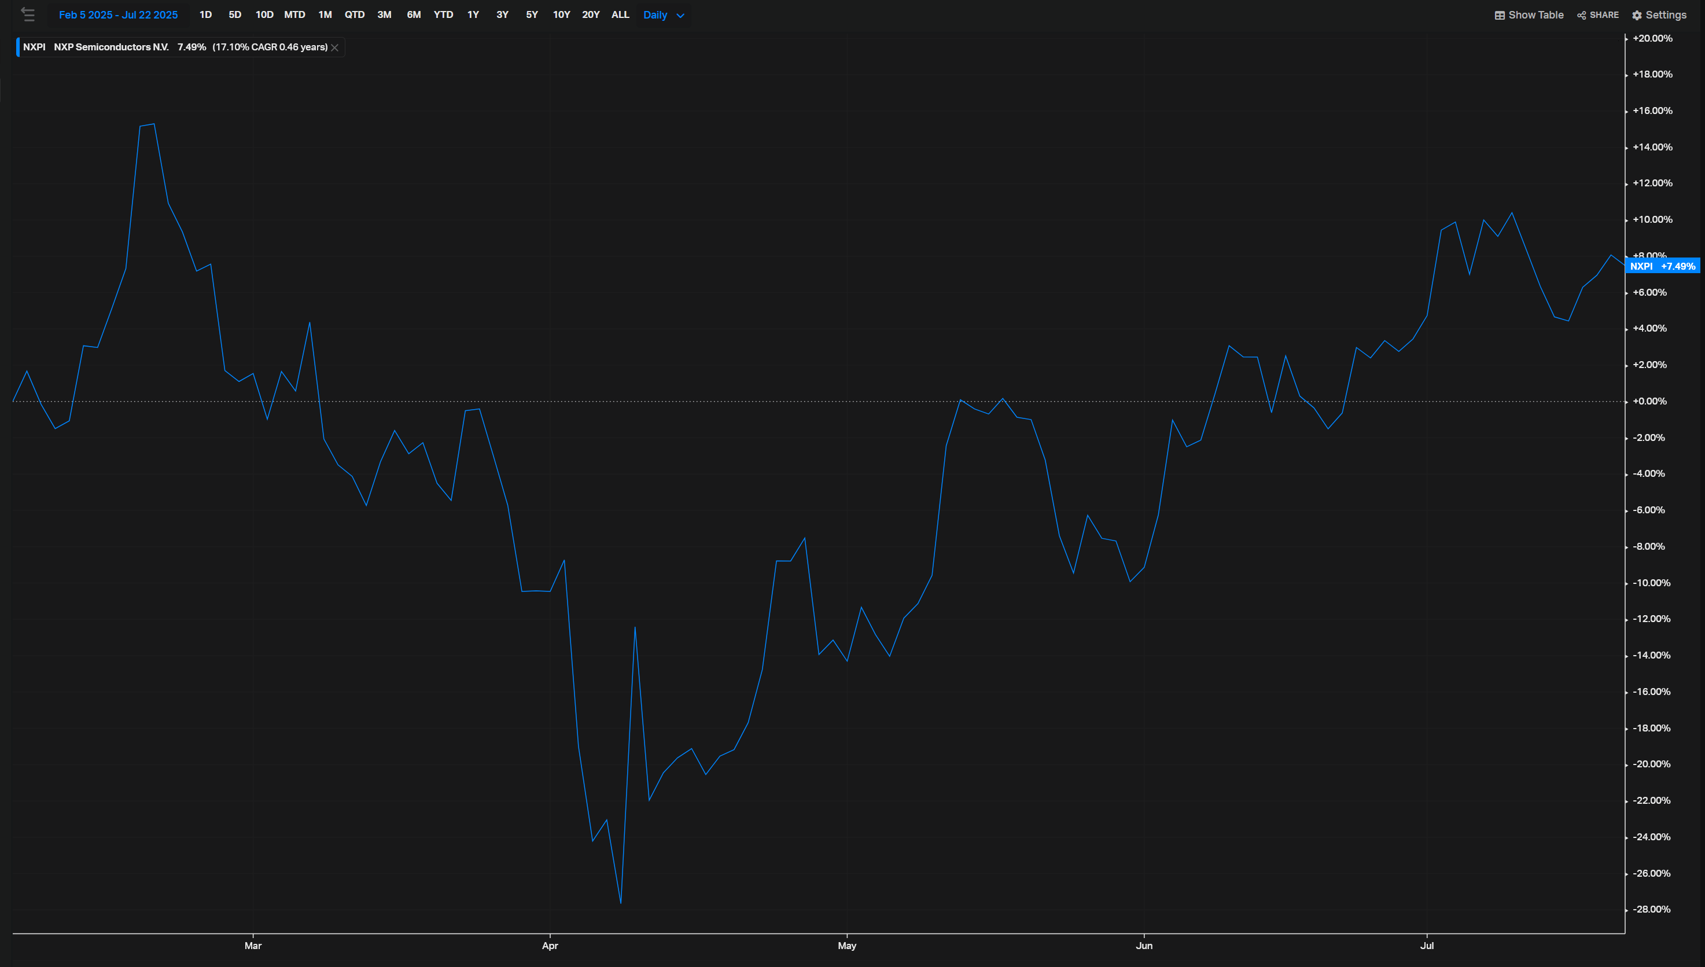
Task: Remove the NXPI series with the X
Action: tap(334, 47)
